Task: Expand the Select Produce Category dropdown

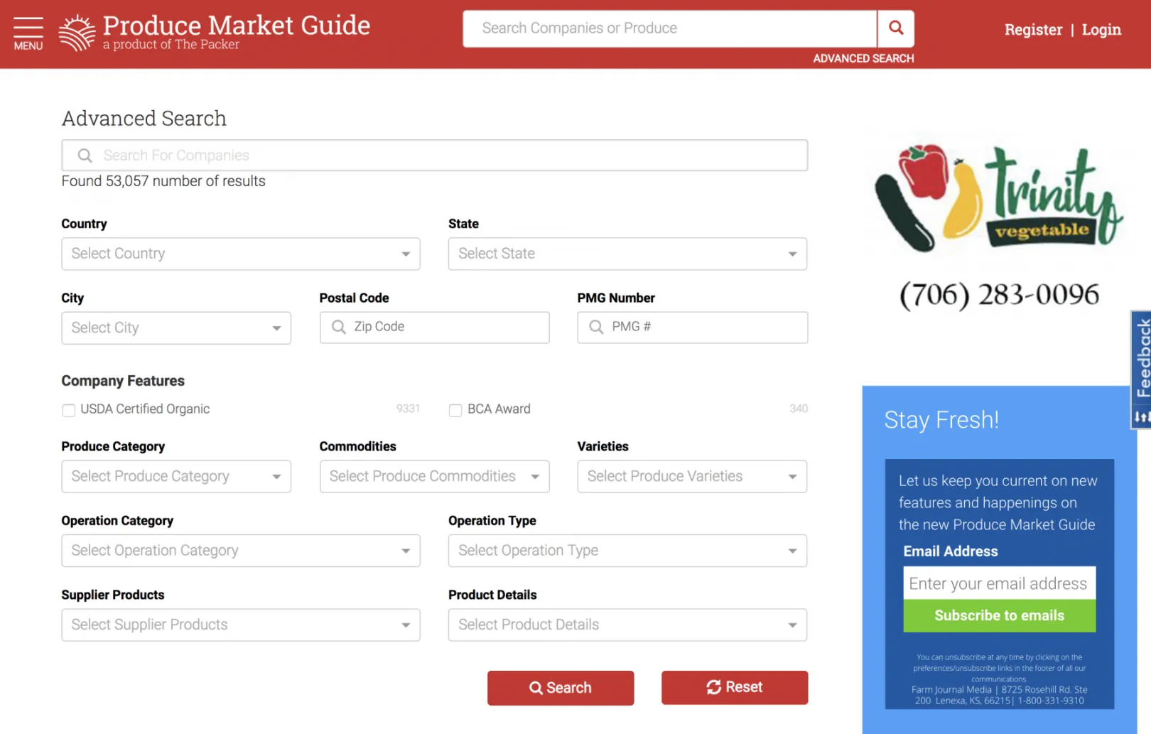Action: (176, 476)
